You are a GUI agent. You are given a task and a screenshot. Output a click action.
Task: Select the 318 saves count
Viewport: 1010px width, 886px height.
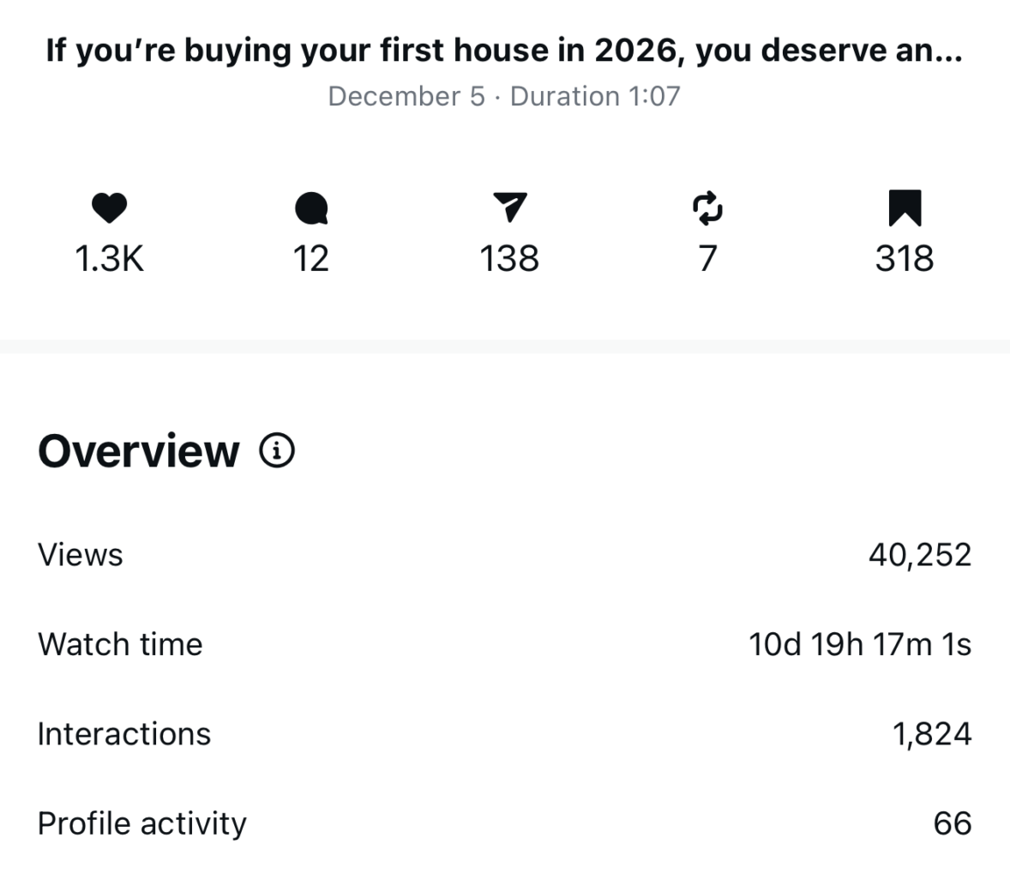(x=905, y=258)
